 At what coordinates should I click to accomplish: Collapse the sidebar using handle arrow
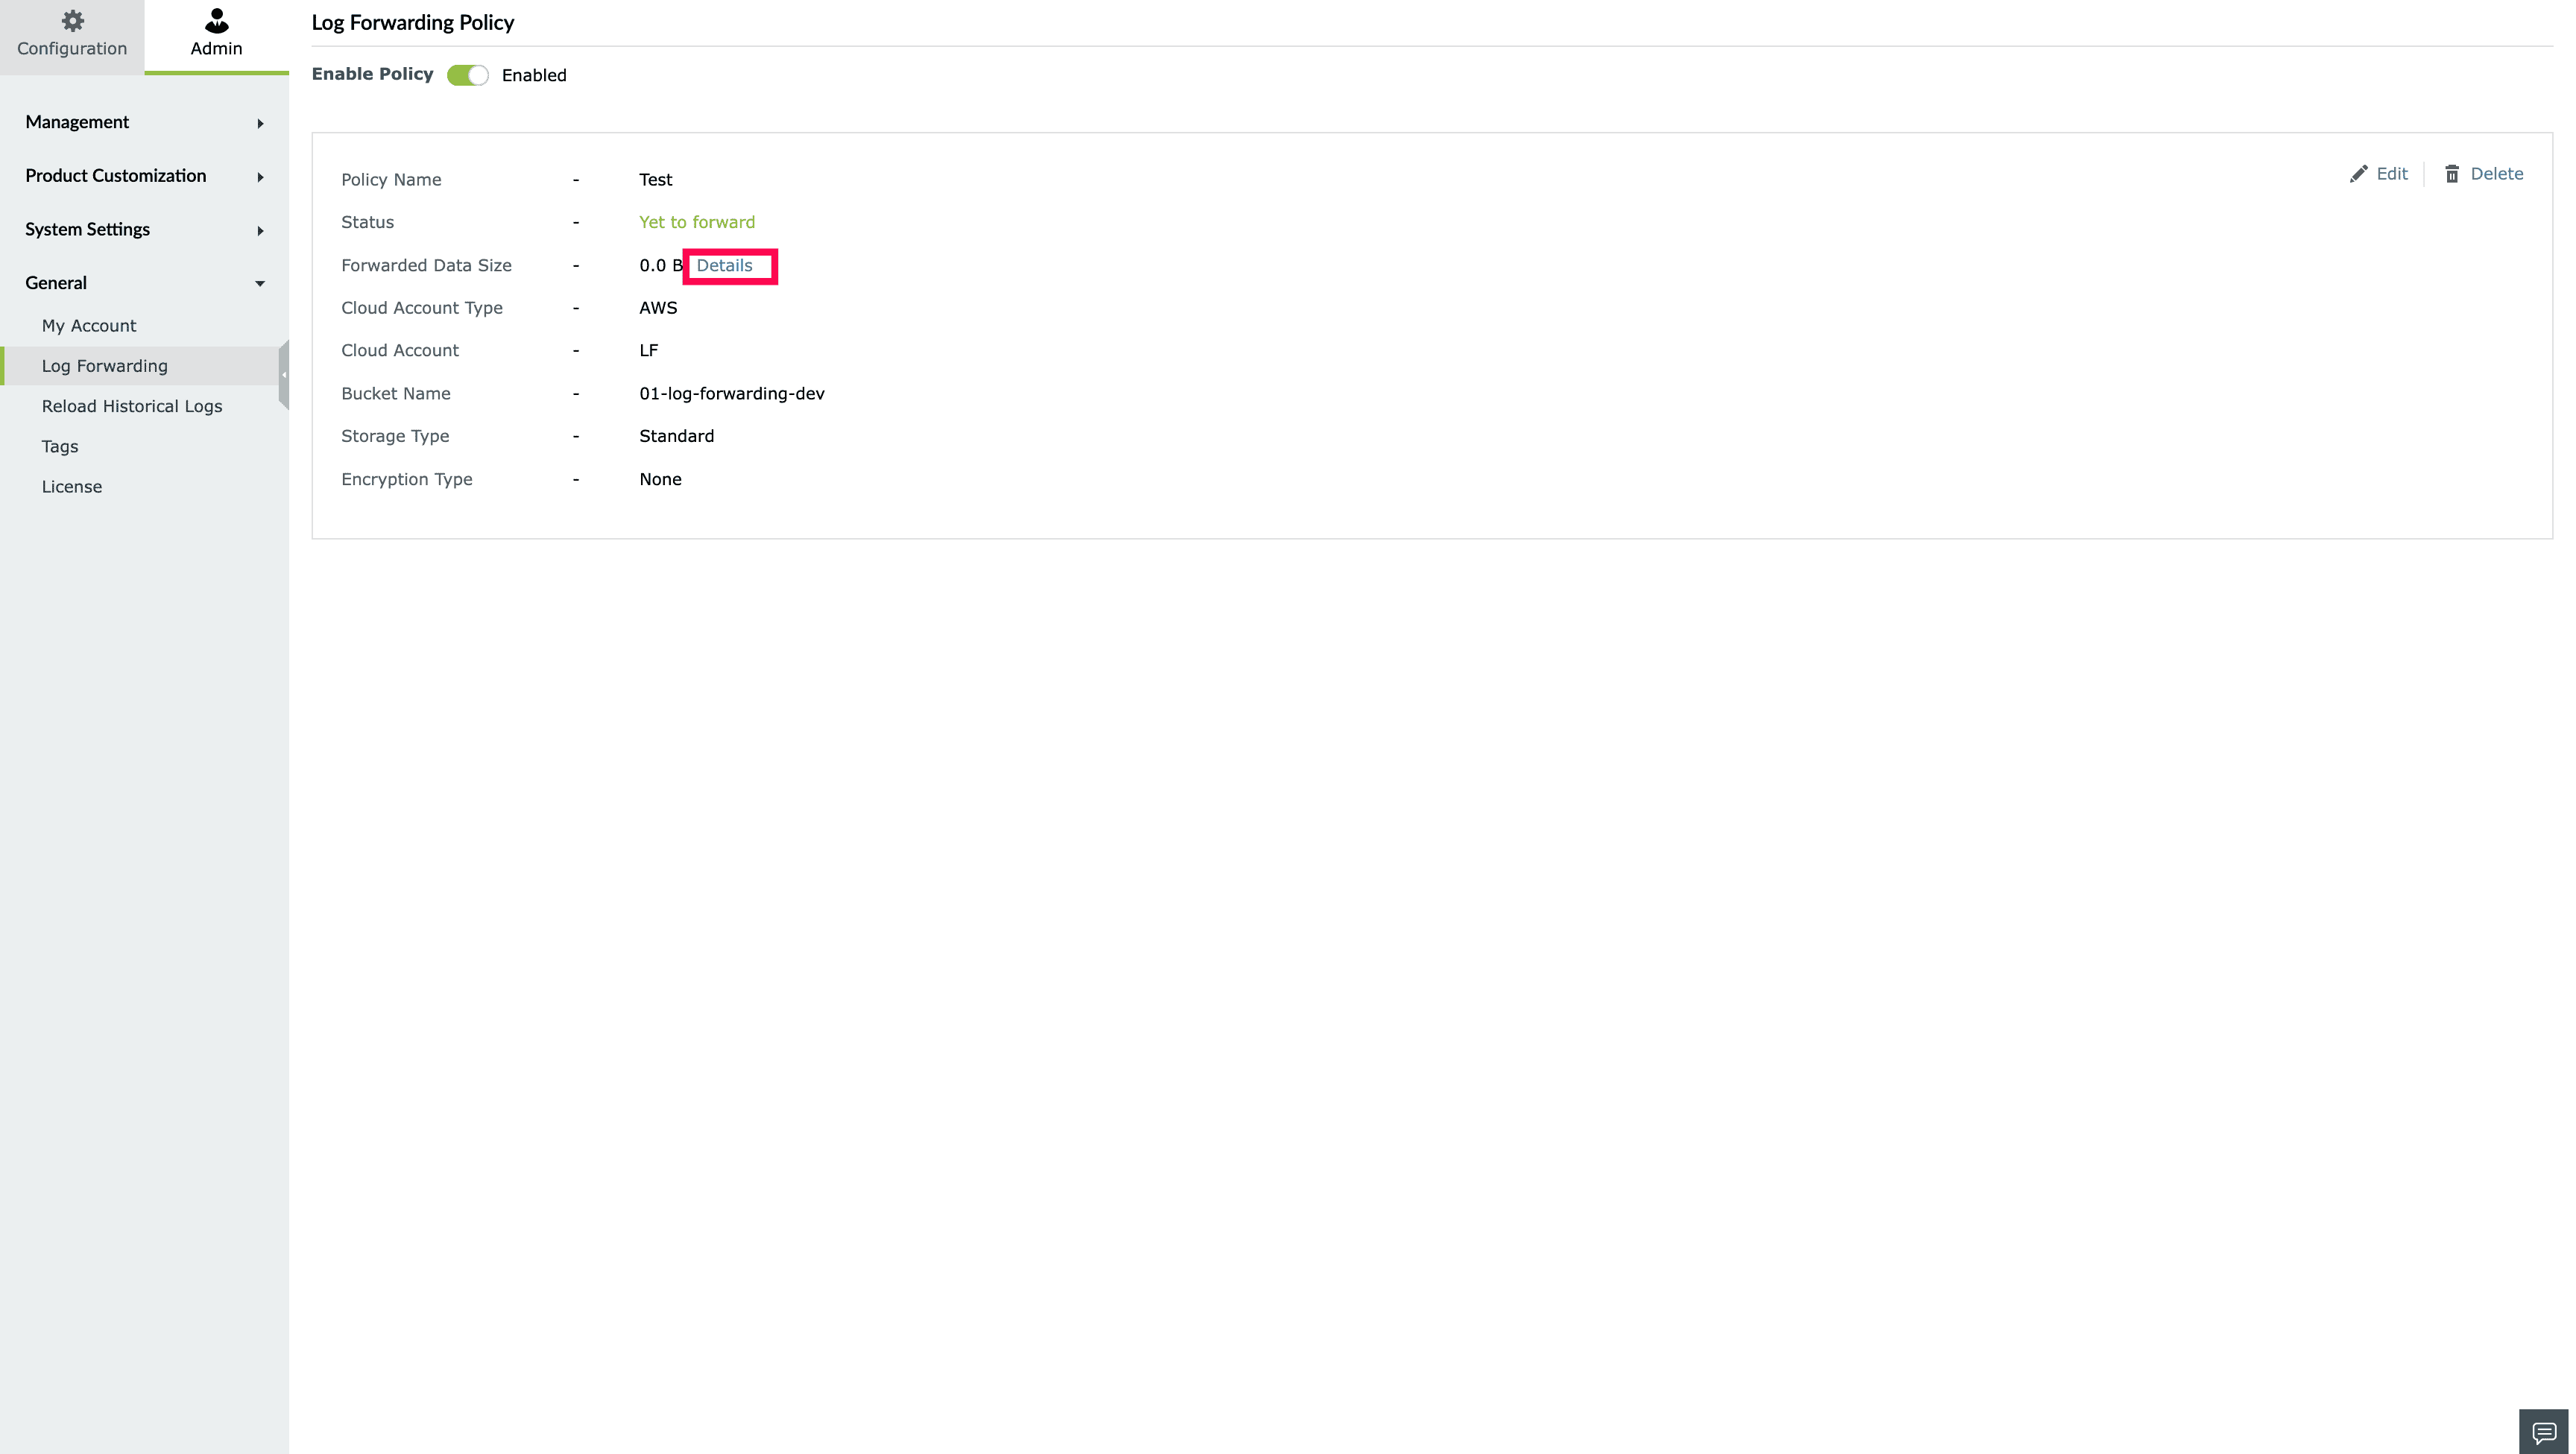[x=284, y=375]
